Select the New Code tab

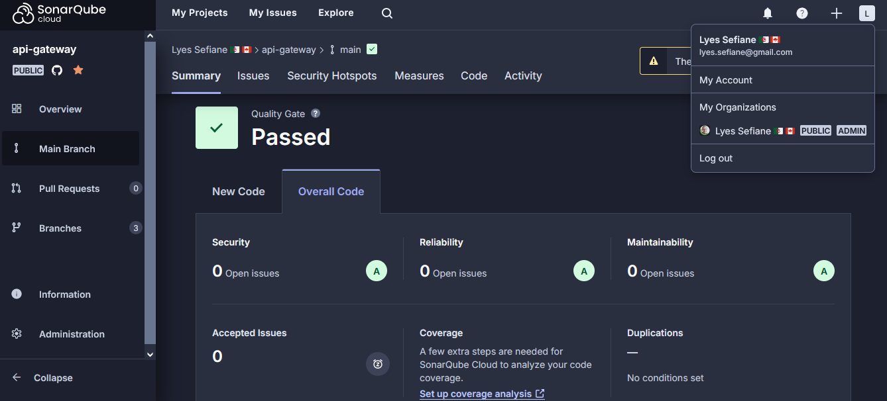tap(239, 191)
